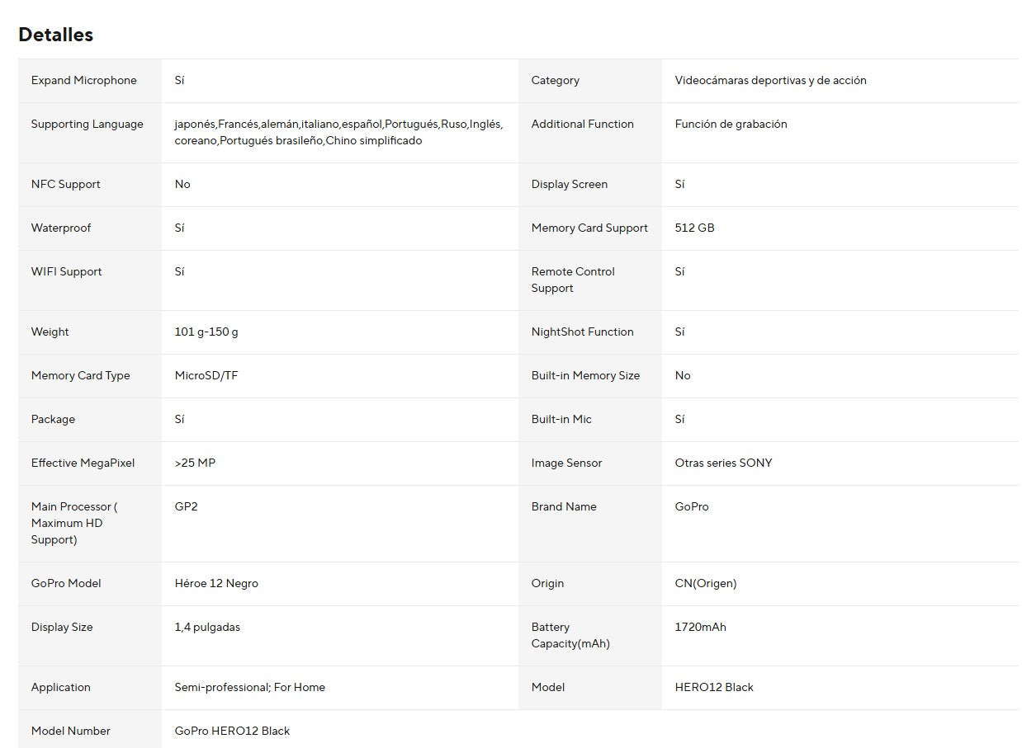Click the 'GP2' main processor value
This screenshot has width=1022, height=748.
click(x=186, y=506)
